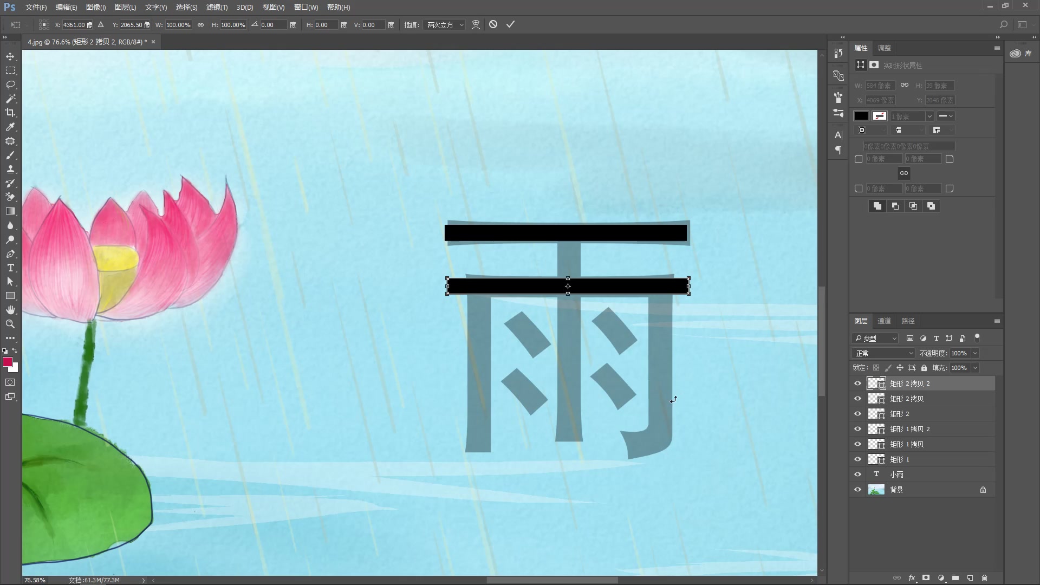This screenshot has height=585, width=1040.
Task: Expand the layer opacity 100% dropdown
Action: coord(975,353)
